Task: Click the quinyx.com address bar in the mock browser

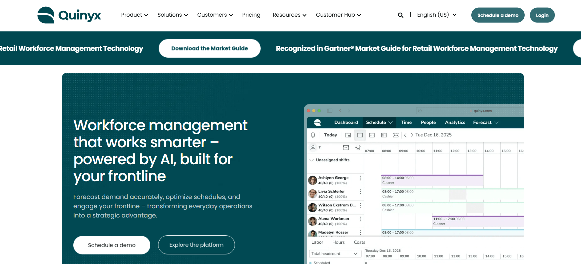Action: pos(470,111)
